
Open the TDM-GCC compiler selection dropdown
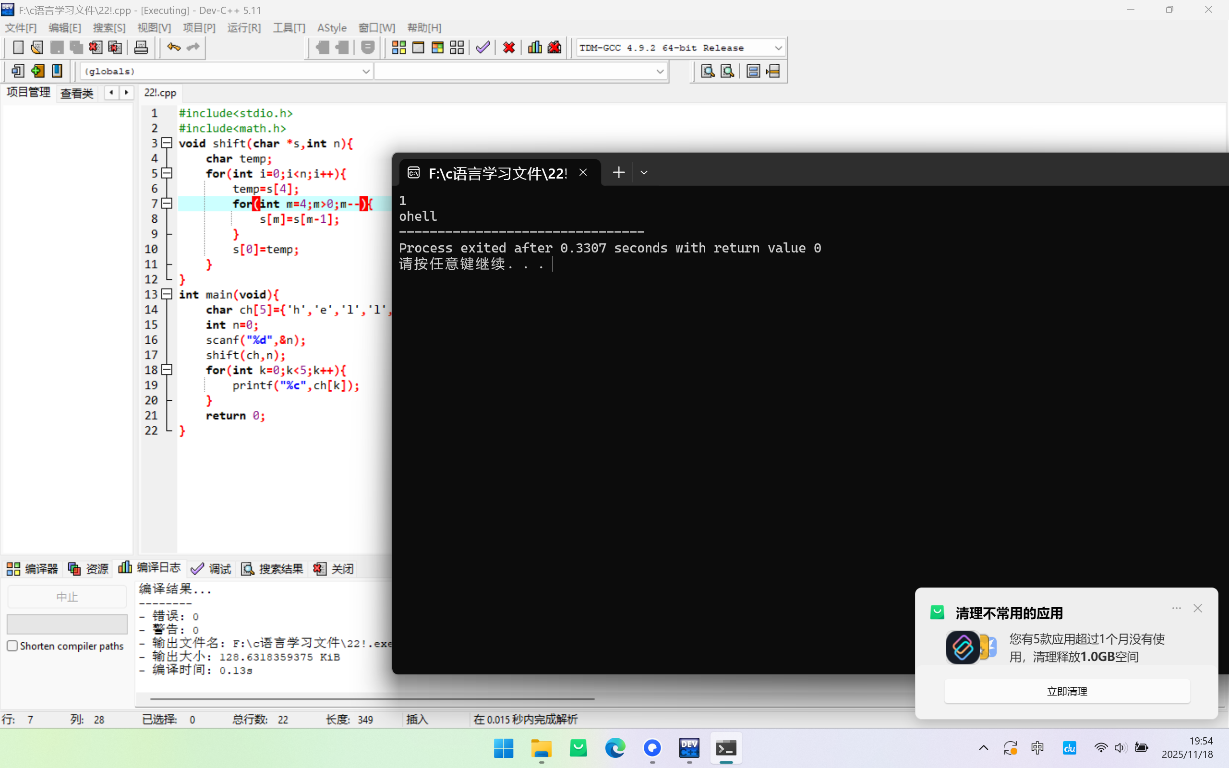pyautogui.click(x=778, y=48)
